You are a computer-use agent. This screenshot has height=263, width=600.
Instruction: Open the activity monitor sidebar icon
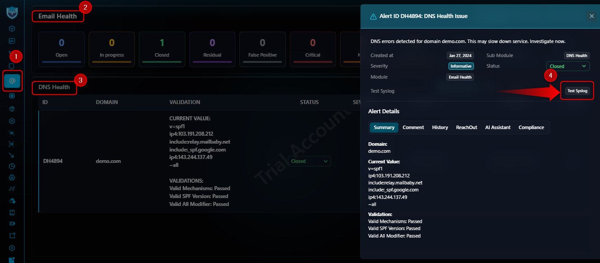coord(12,41)
